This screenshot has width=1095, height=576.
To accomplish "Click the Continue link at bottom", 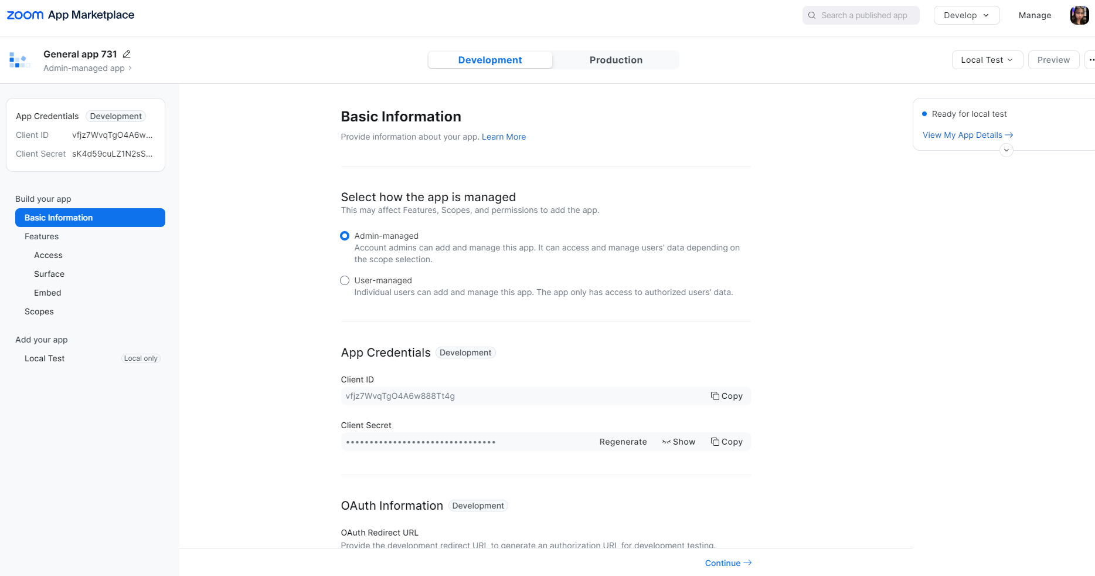I will tap(728, 563).
